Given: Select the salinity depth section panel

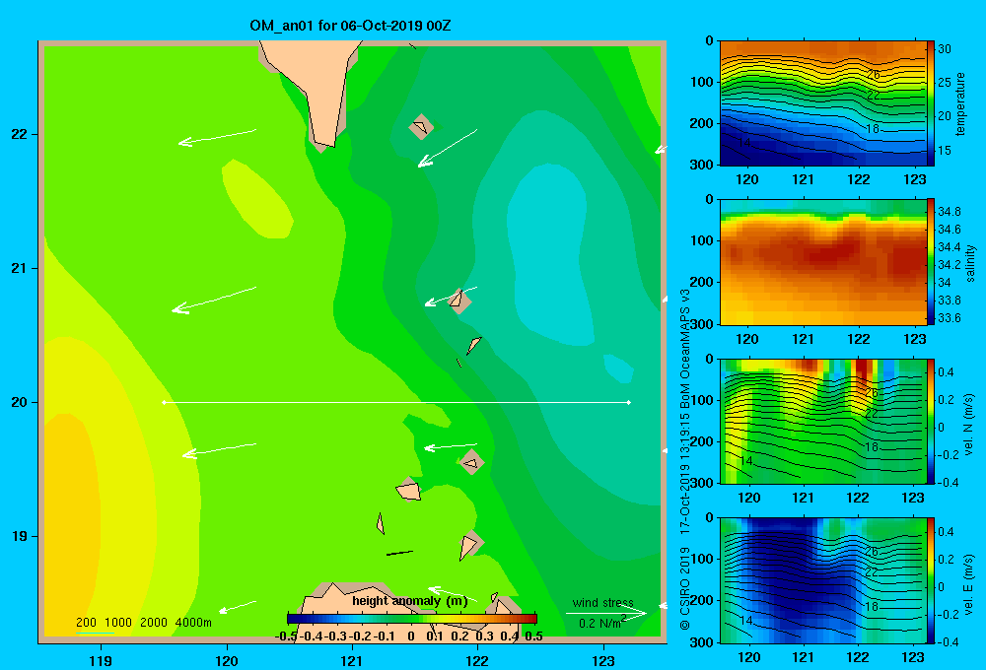Looking at the screenshot, I should click(x=822, y=262).
